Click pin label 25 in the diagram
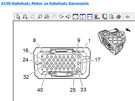The image size is (135, 101). click(x=73, y=90)
